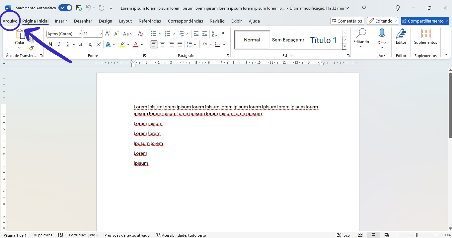
Task: Show paragraph marks with pilcrow icon
Action: (x=224, y=34)
